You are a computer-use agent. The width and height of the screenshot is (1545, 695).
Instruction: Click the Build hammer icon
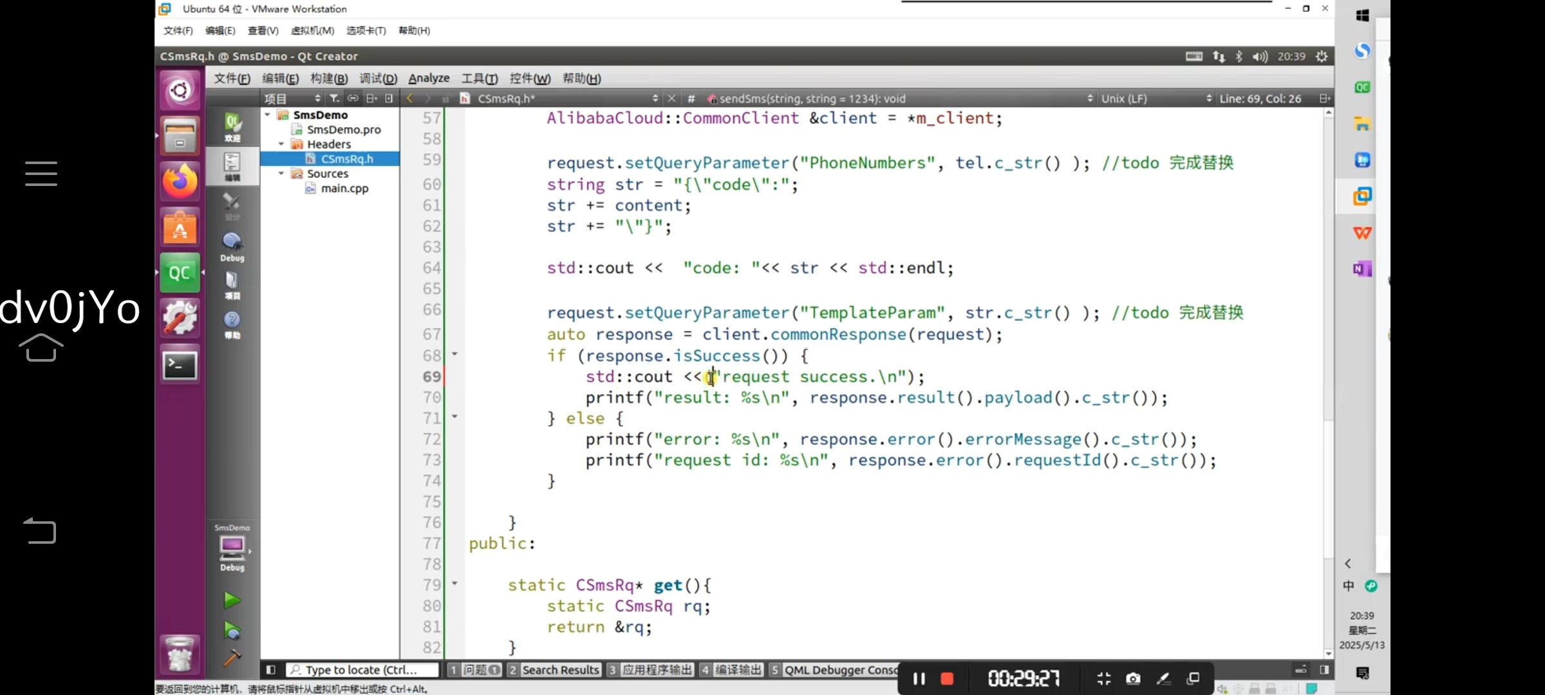pyautogui.click(x=232, y=658)
